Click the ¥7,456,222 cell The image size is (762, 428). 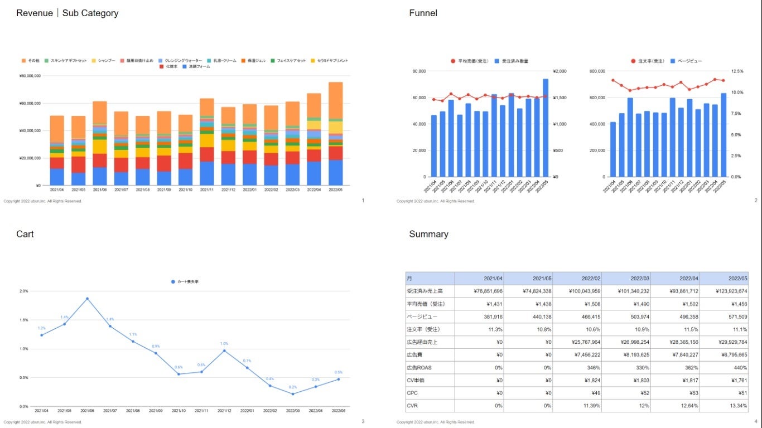tap(577, 355)
